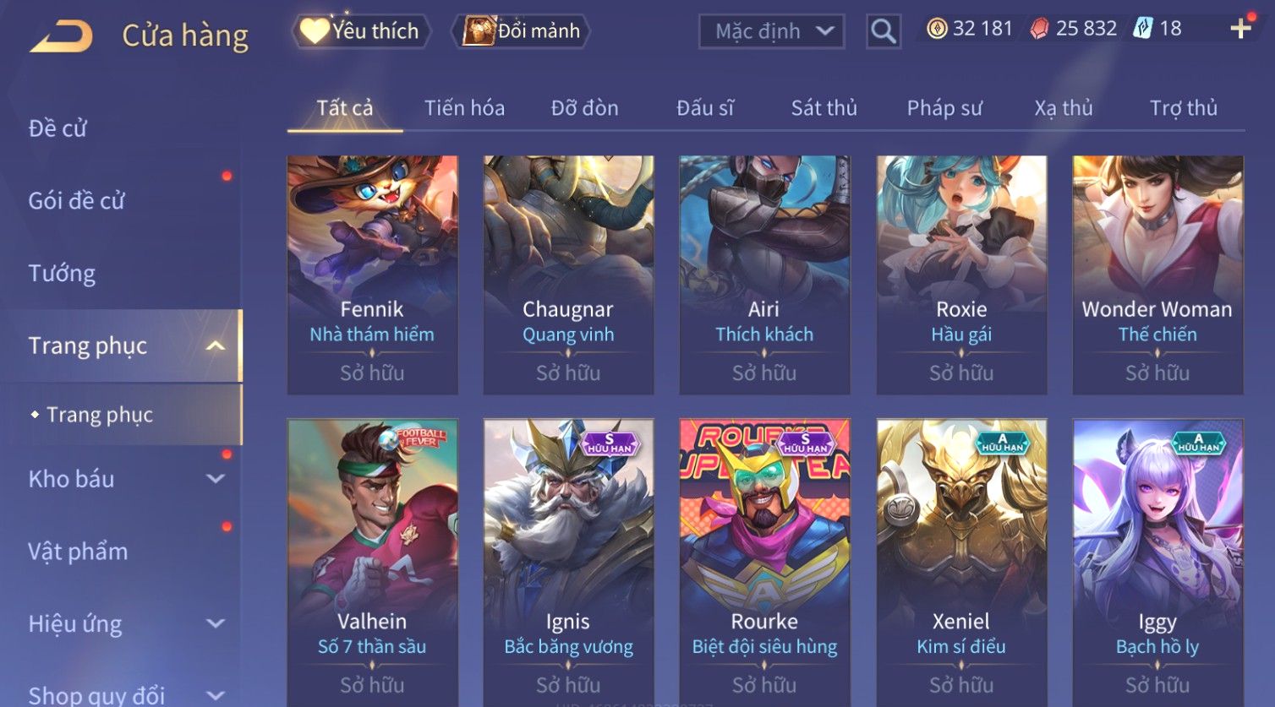Tap the plus icon to add currency

click(1240, 29)
